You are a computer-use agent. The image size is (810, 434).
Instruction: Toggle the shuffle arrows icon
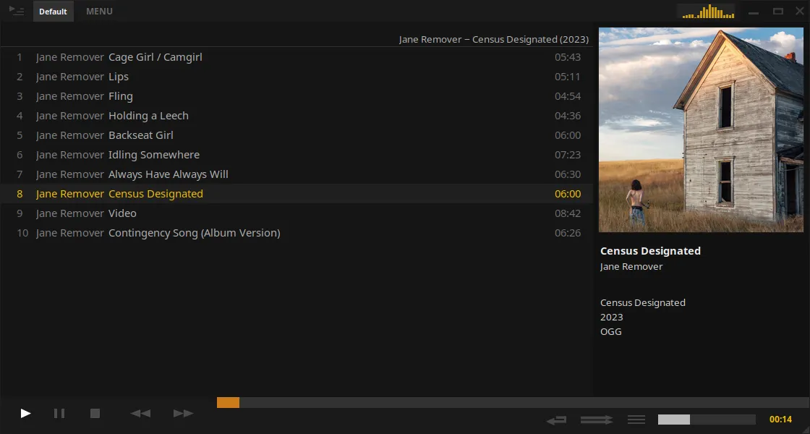click(597, 420)
